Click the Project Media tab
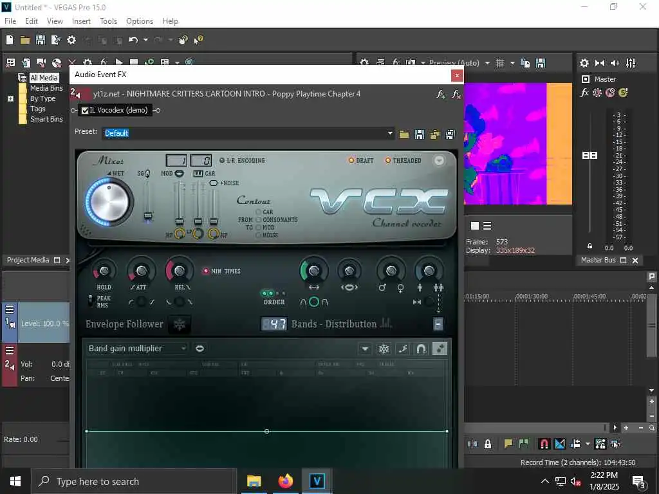 [x=28, y=260]
